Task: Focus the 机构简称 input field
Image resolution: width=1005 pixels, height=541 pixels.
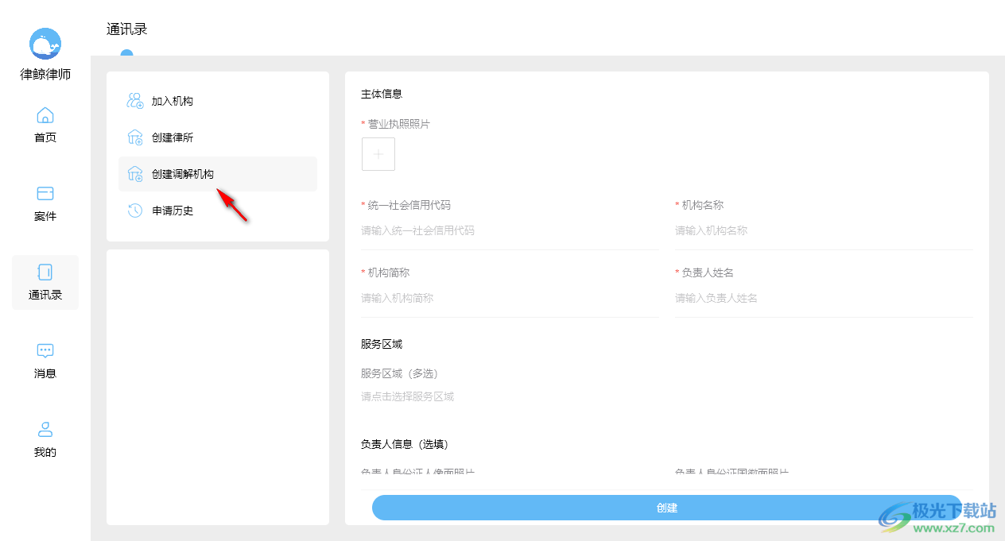Action: point(509,298)
